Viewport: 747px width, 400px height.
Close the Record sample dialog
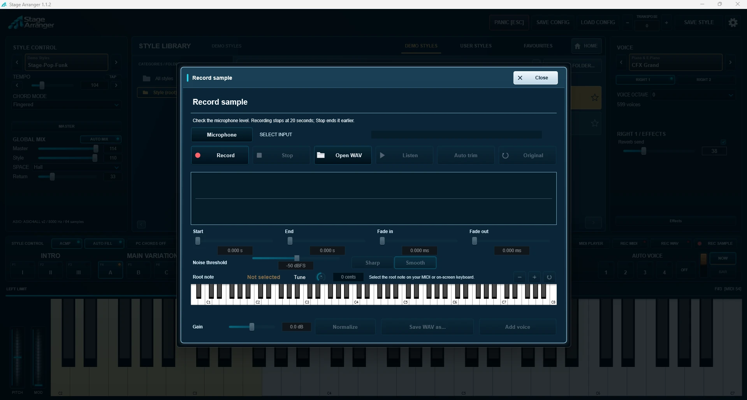[535, 78]
